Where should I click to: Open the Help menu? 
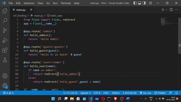[77, 3]
